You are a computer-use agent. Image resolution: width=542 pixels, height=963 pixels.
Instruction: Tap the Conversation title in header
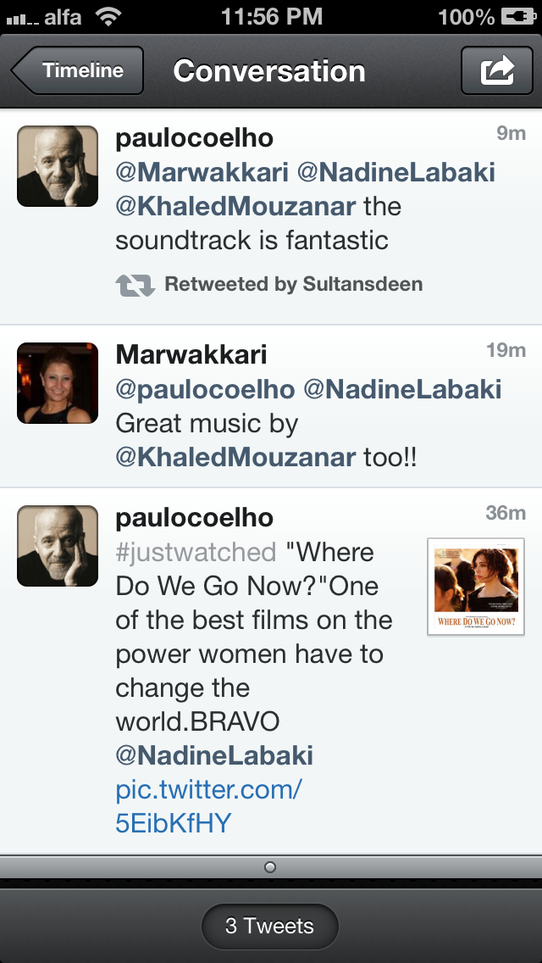269,70
